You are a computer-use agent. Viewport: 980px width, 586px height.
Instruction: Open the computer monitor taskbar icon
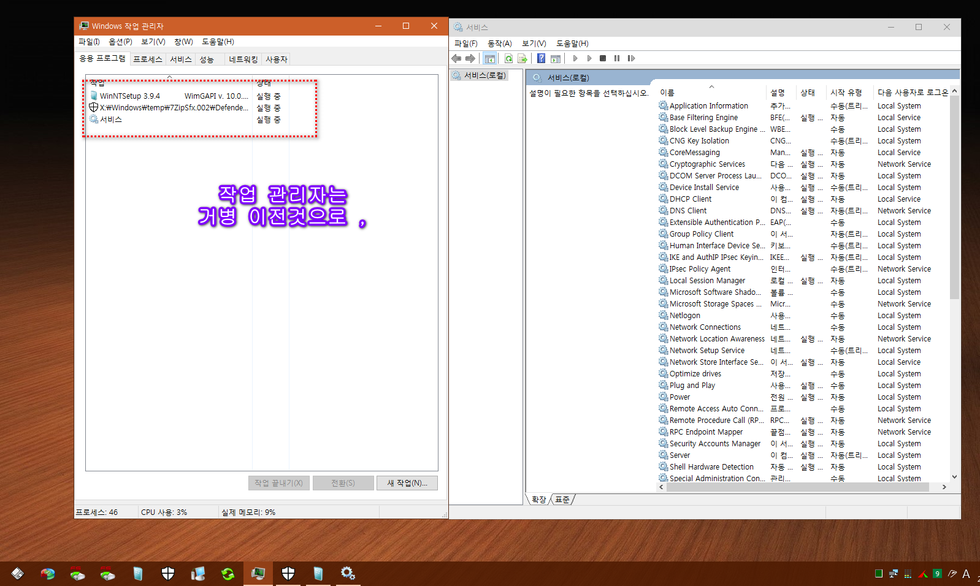198,574
